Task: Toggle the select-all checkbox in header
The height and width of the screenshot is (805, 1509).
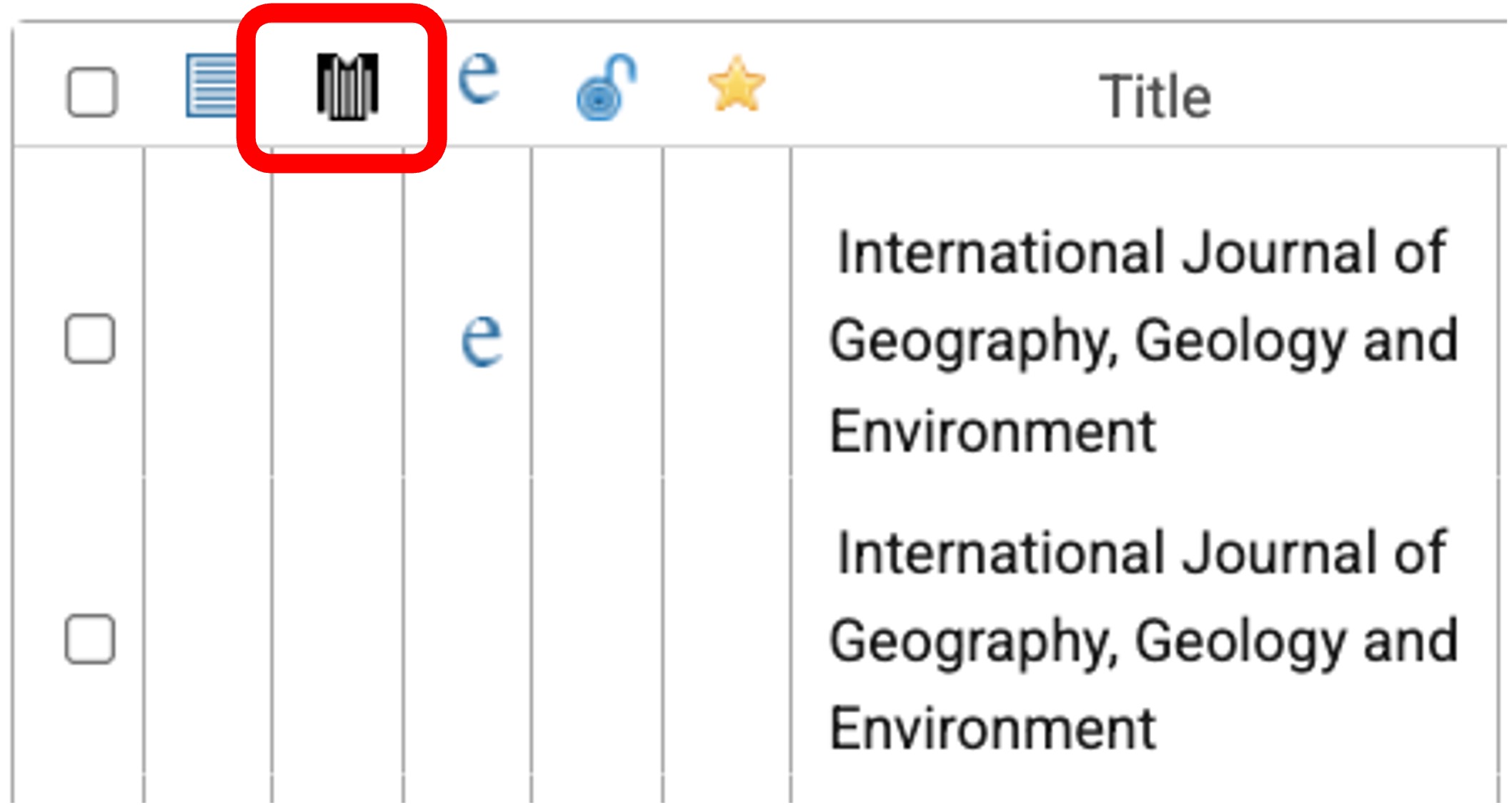Action: [91, 91]
